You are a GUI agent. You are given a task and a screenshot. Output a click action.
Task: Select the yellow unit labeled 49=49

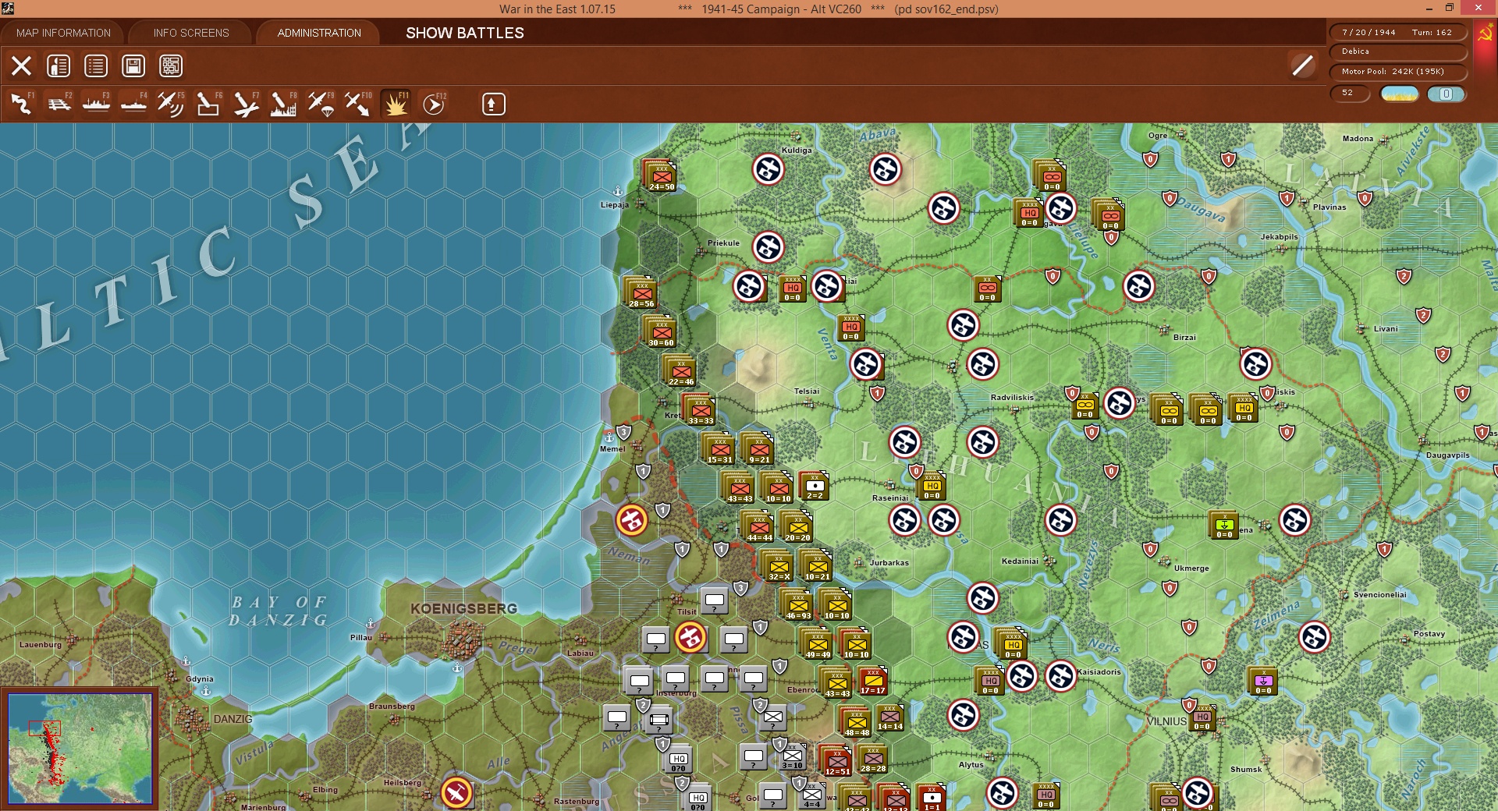point(817,643)
